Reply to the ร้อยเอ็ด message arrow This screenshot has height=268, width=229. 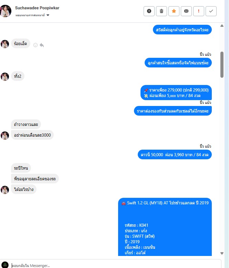[x=42, y=45]
